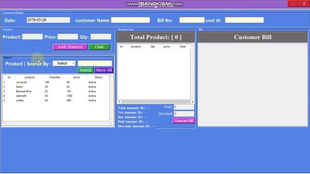Focus the Price field
This screenshot has height=174, width=310.
coord(68,37)
